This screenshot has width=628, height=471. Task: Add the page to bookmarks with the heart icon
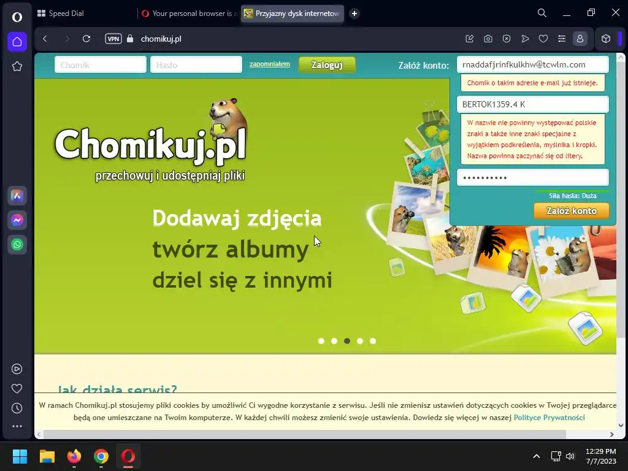click(543, 39)
